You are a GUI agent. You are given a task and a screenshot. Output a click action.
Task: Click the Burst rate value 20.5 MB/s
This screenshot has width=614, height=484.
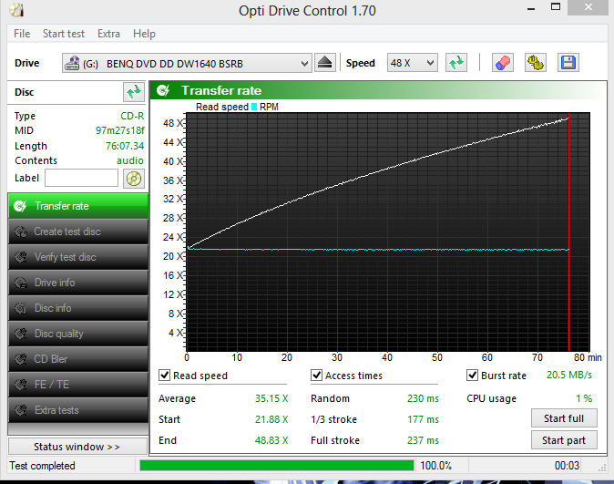tap(569, 375)
